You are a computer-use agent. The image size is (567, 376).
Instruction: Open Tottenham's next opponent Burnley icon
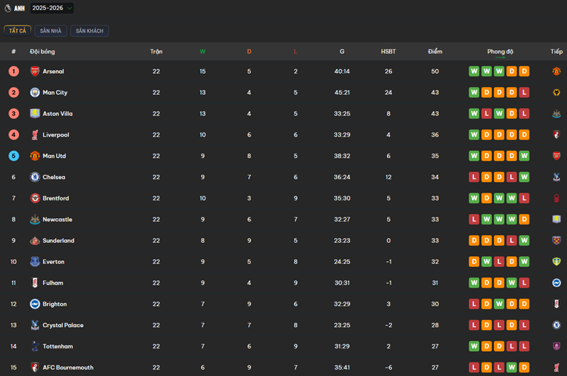(556, 346)
